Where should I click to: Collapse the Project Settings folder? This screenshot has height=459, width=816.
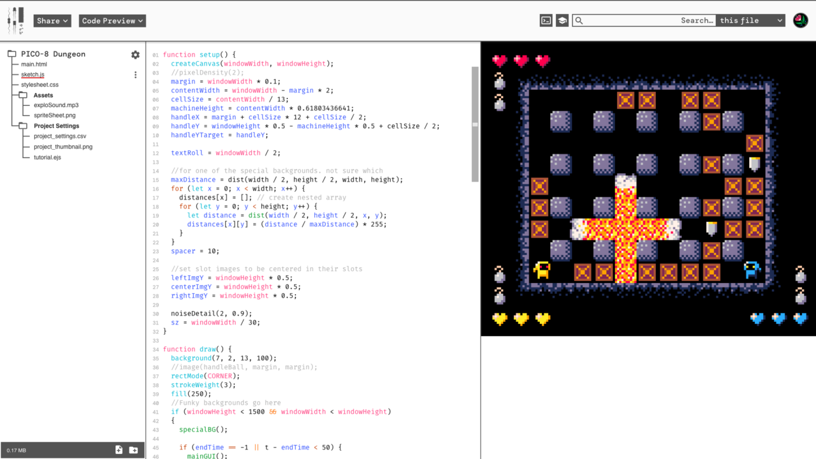pyautogui.click(x=23, y=126)
